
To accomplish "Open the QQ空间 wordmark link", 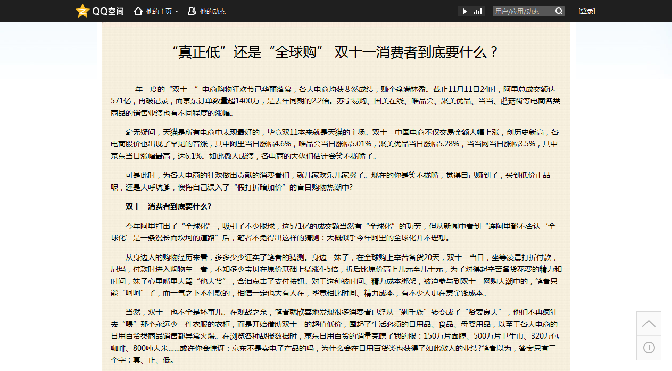I will (108, 11).
